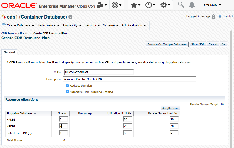Screen dimensions: 234x148
Task: Click NPDB1 Utilization Limit field
Action: 128,119
